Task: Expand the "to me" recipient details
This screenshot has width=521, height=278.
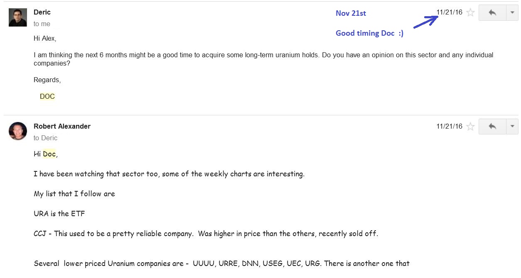Action: pyautogui.click(x=42, y=24)
